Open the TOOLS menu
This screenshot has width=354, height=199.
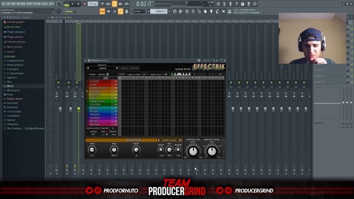click(45, 4)
